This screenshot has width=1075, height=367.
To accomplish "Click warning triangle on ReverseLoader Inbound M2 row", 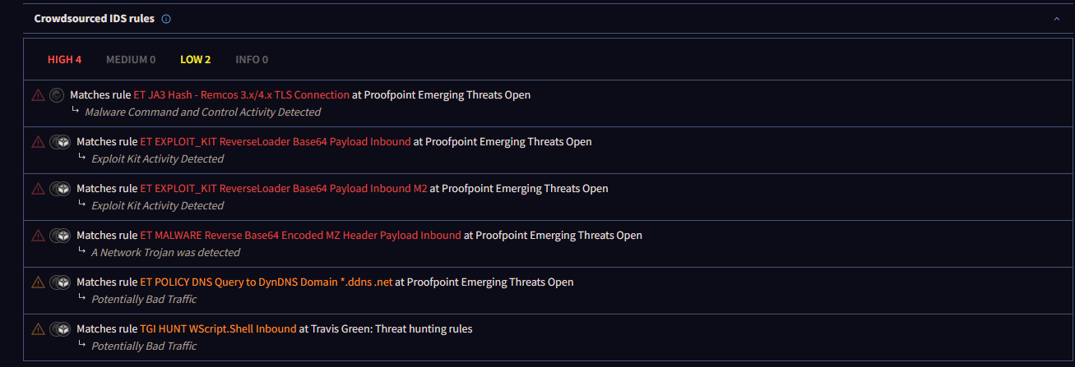I will click(38, 189).
